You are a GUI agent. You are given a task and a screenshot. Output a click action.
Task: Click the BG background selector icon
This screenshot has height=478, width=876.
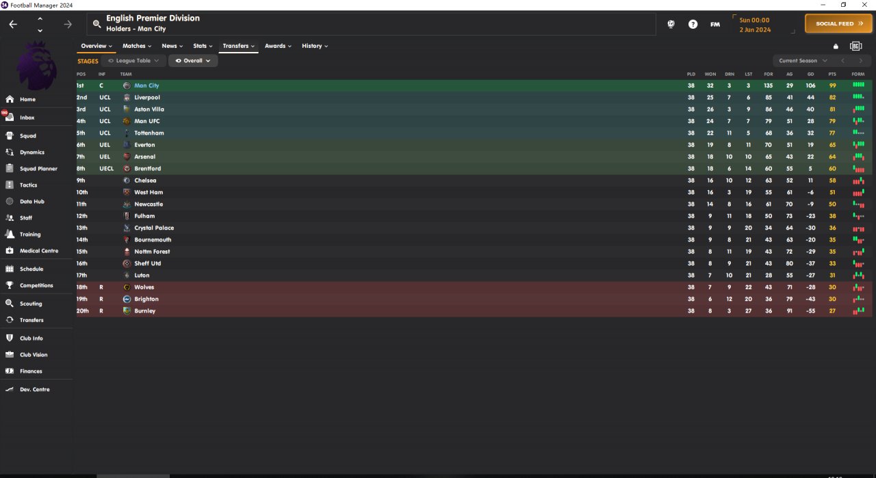855,47
